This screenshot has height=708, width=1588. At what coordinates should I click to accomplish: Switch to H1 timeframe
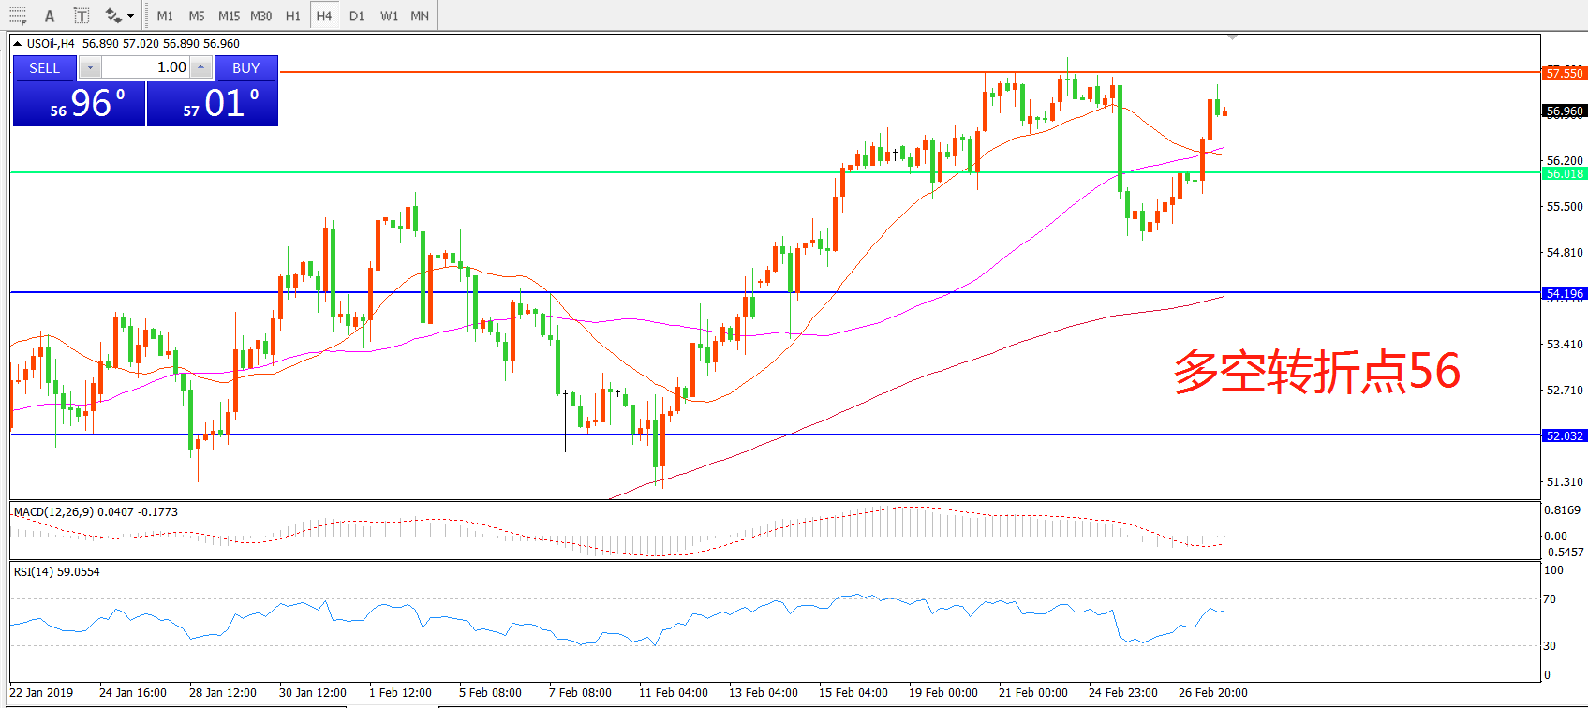(293, 16)
